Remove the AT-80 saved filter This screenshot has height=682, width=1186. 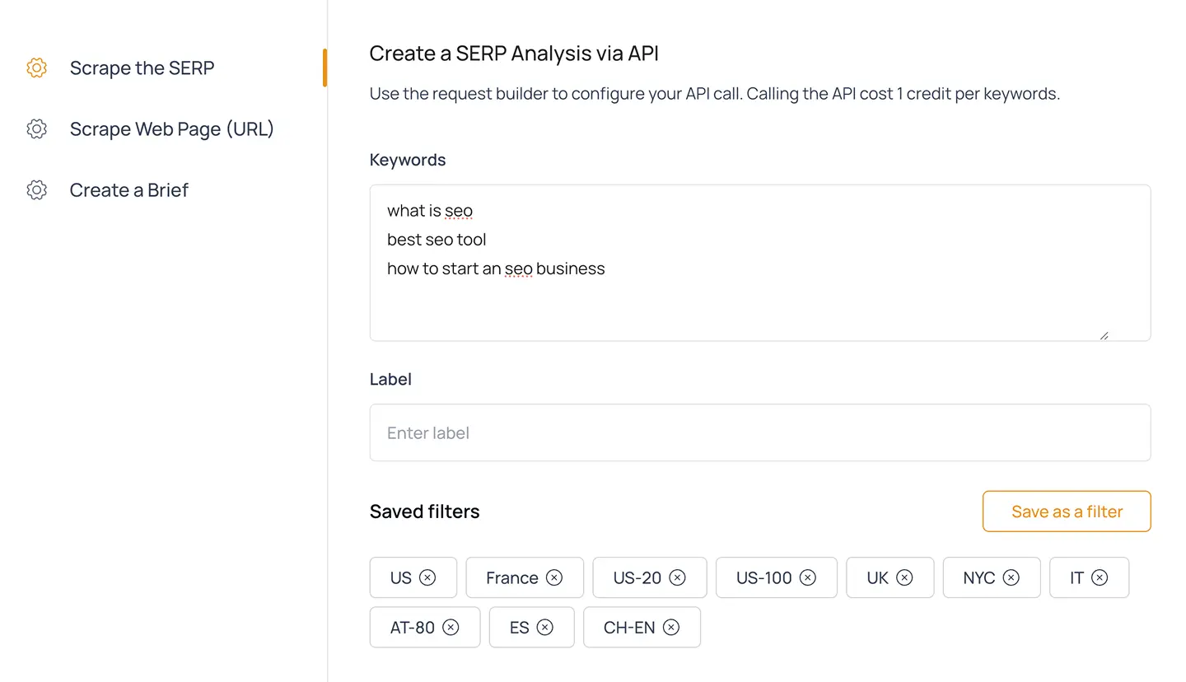(x=451, y=628)
